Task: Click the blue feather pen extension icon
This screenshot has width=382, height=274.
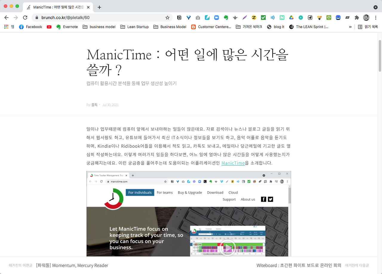Action: 207,18
